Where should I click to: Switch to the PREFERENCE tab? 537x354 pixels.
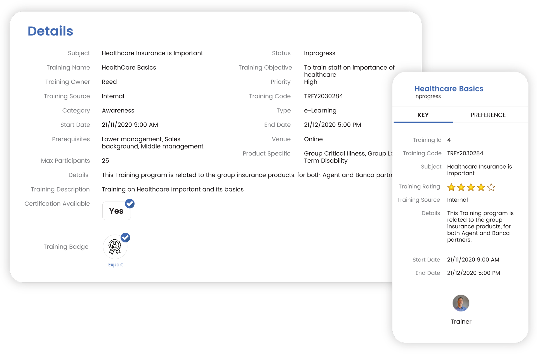[x=487, y=115]
